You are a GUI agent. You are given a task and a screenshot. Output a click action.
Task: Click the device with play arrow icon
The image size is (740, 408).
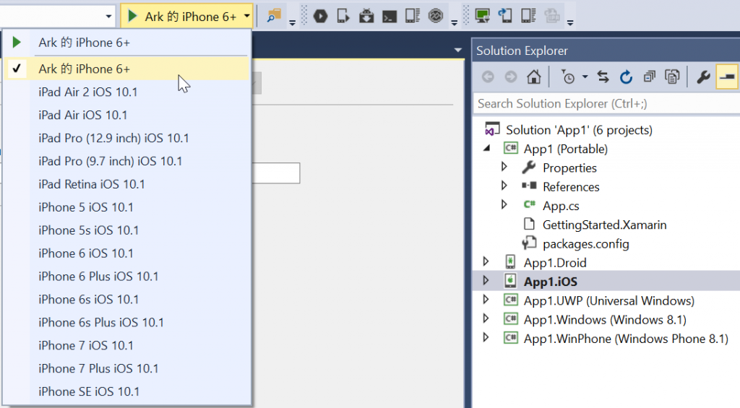pos(343,16)
